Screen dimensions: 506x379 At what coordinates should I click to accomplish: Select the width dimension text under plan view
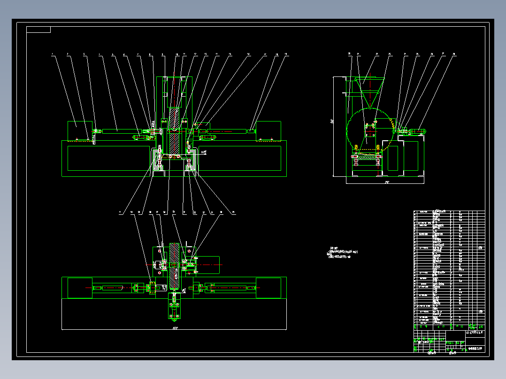click(x=175, y=328)
